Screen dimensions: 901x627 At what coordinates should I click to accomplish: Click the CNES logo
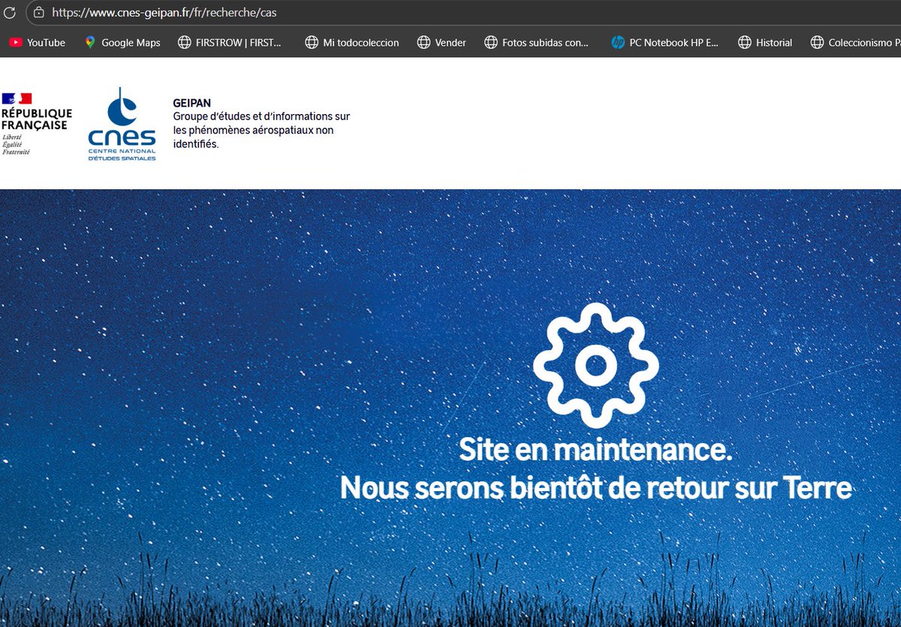point(122,124)
